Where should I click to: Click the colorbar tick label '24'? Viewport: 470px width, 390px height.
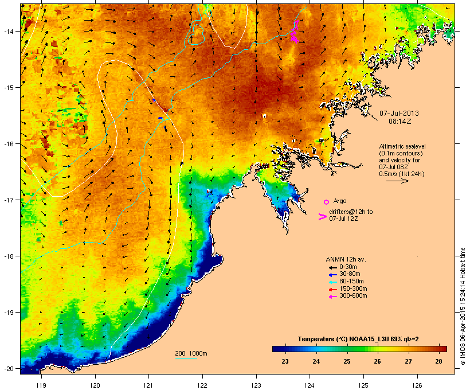pyautogui.click(x=316, y=361)
